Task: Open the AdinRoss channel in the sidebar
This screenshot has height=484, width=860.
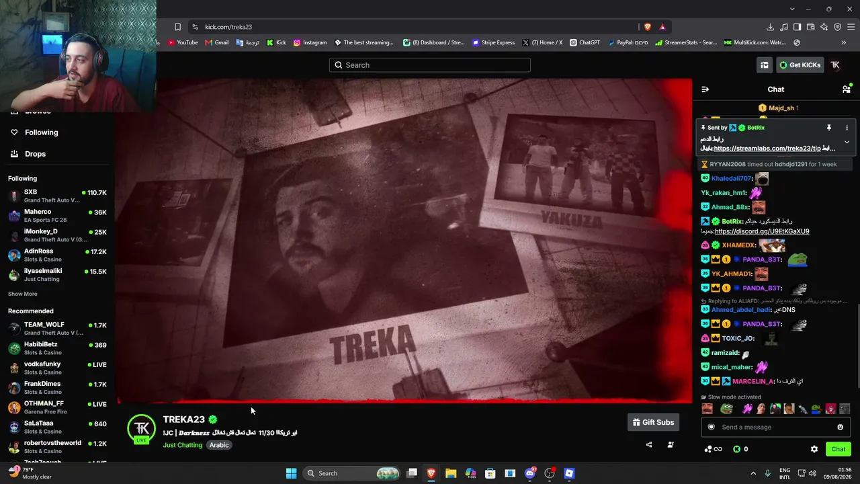Action: tap(57, 255)
